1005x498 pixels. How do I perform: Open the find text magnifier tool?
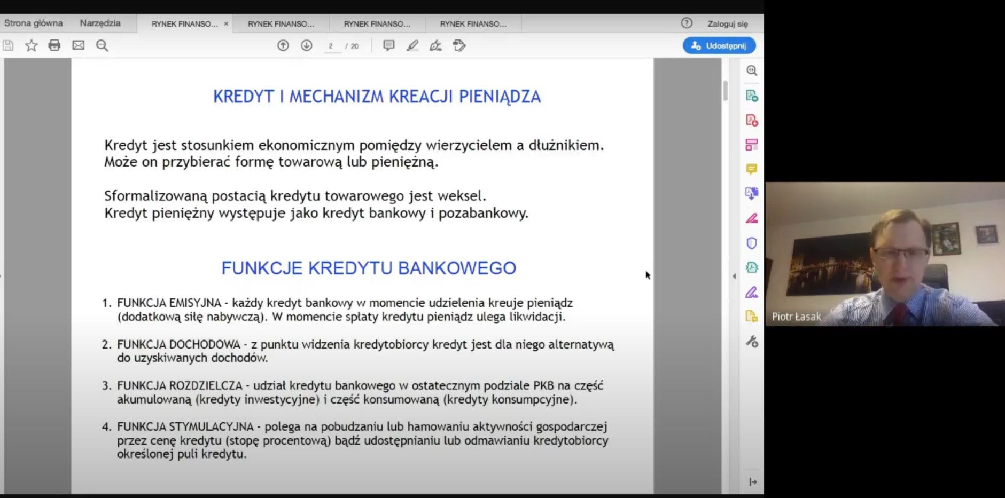point(102,45)
